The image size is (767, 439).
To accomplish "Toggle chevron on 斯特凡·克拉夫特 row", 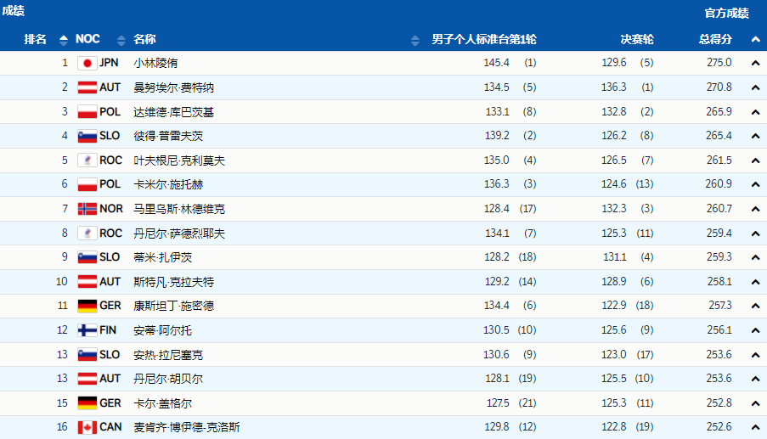I will (755, 282).
